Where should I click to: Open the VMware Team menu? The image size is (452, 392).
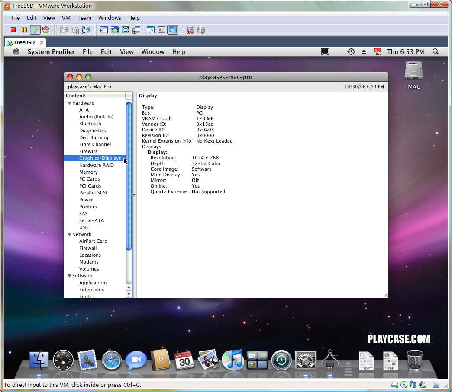click(x=84, y=18)
